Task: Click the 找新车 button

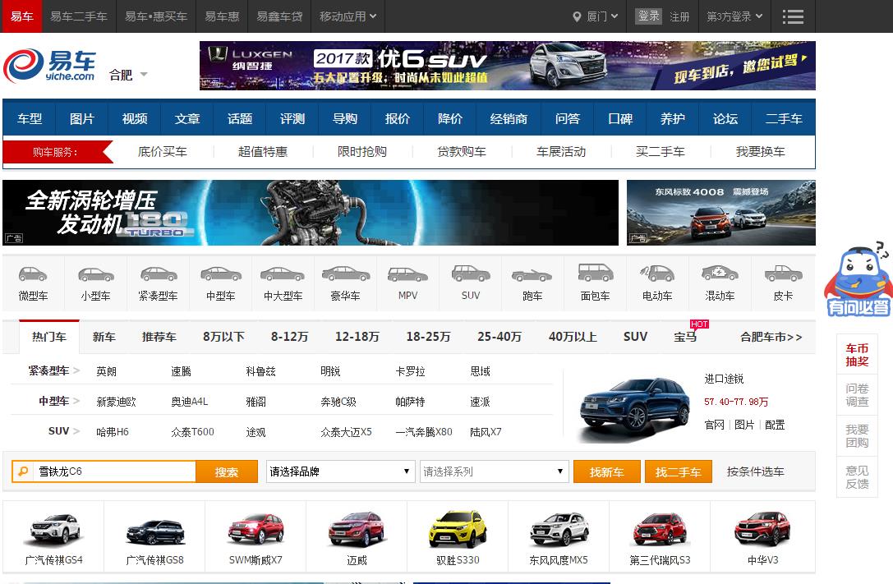Action: coord(606,471)
